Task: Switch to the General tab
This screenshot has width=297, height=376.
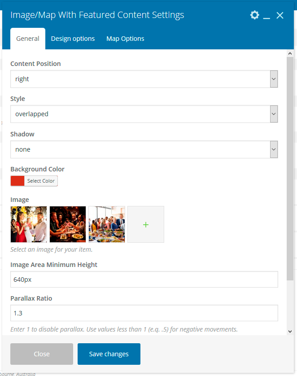Action: (28, 39)
